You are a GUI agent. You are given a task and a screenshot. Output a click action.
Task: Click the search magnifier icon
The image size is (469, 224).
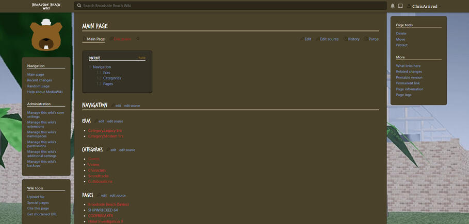(x=79, y=6)
